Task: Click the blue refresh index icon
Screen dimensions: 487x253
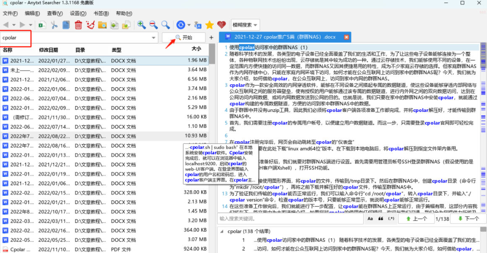Action: [181, 25]
